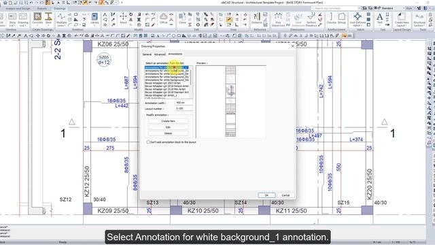
Task: Expand the Steel button dropdown arrow
Action: point(48,25)
